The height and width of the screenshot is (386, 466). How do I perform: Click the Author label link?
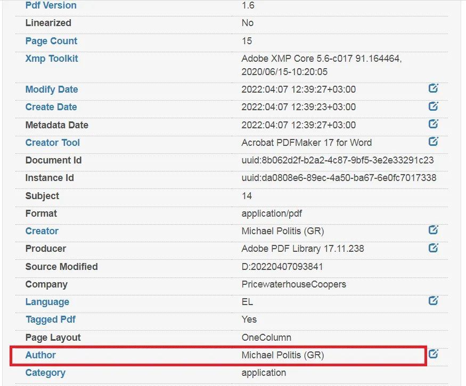[x=40, y=355]
